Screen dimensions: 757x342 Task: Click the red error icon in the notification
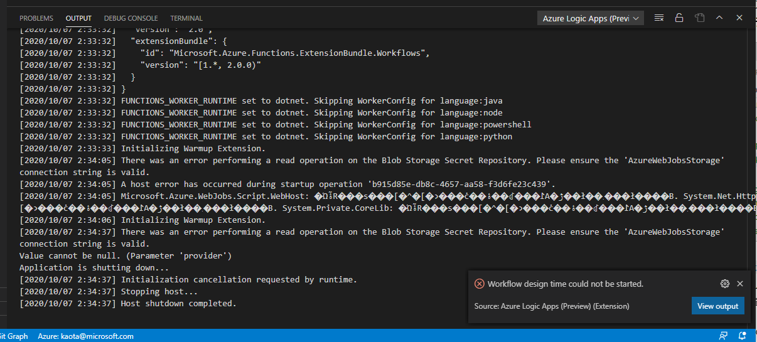coord(480,284)
